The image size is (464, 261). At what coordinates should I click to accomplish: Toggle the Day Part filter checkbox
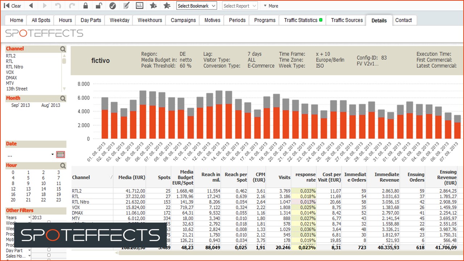tap(49, 250)
